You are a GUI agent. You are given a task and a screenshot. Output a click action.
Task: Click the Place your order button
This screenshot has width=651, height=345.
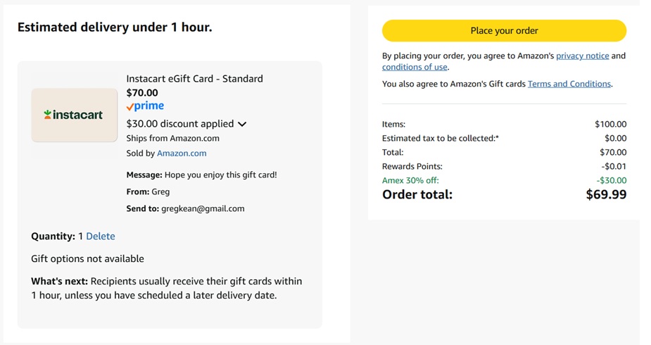click(504, 31)
